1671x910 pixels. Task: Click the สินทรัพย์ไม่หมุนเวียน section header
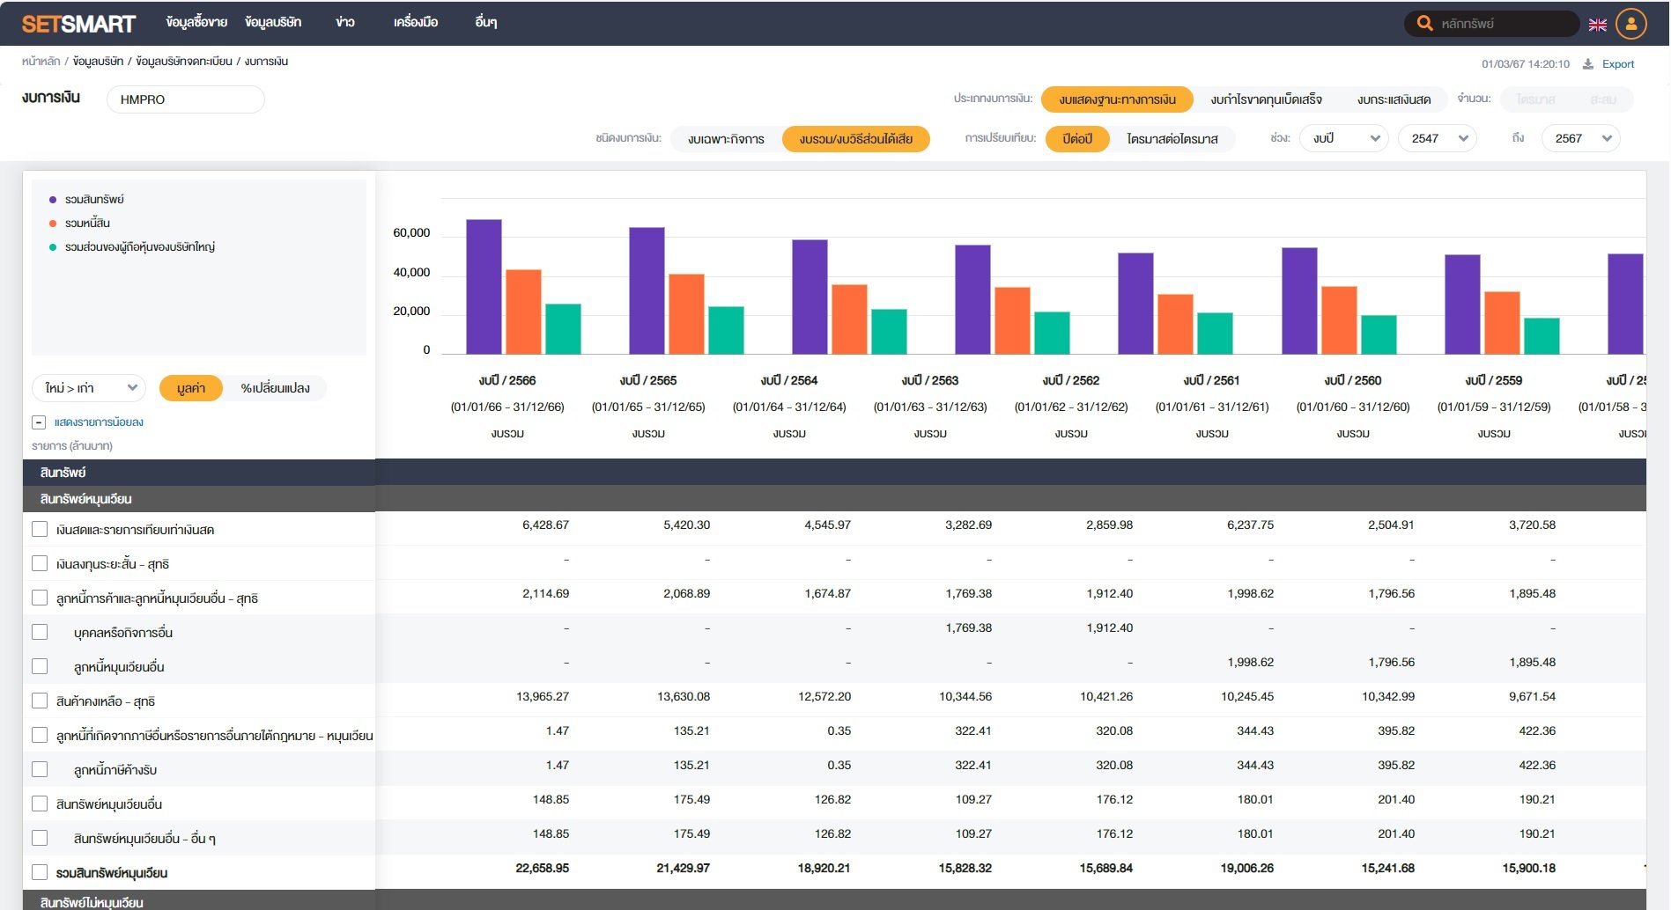92,903
